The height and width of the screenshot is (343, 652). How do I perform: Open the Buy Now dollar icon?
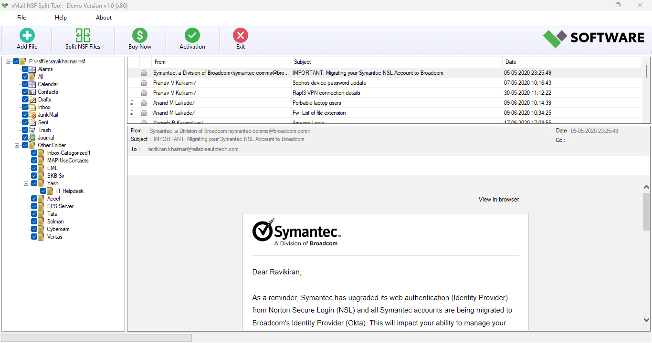140,35
